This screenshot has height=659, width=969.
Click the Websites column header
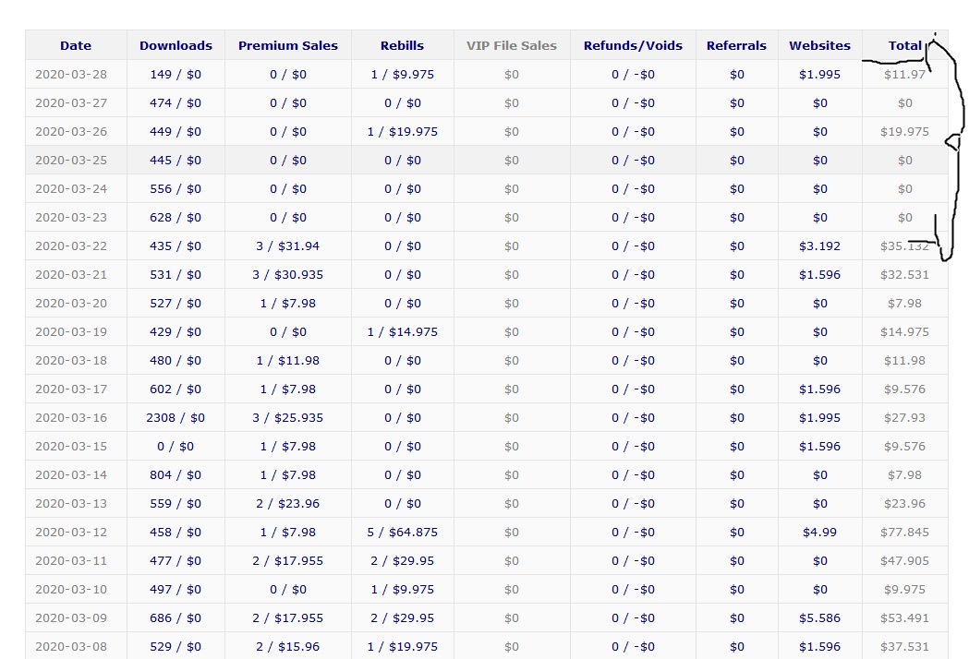pos(819,46)
